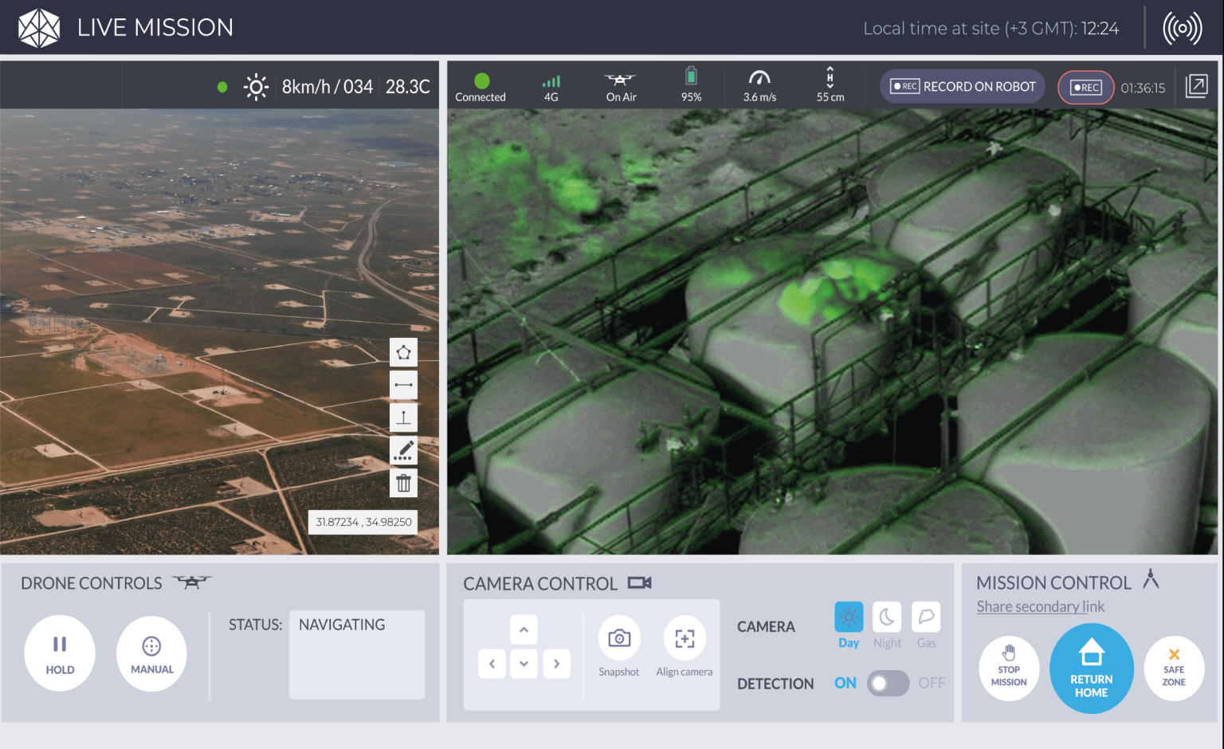Select the polygon drawing tool on the map

[403, 351]
